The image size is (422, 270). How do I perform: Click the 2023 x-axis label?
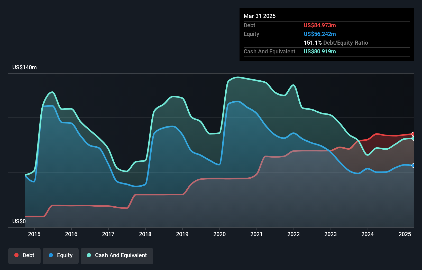[x=331, y=234]
